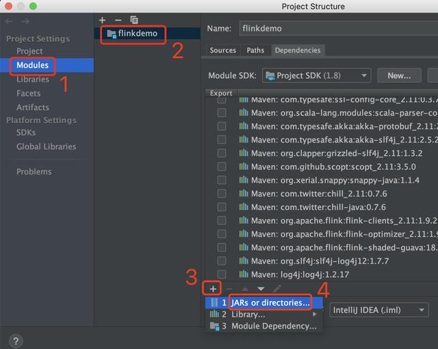Expand the Library submenu arrow

point(315,314)
